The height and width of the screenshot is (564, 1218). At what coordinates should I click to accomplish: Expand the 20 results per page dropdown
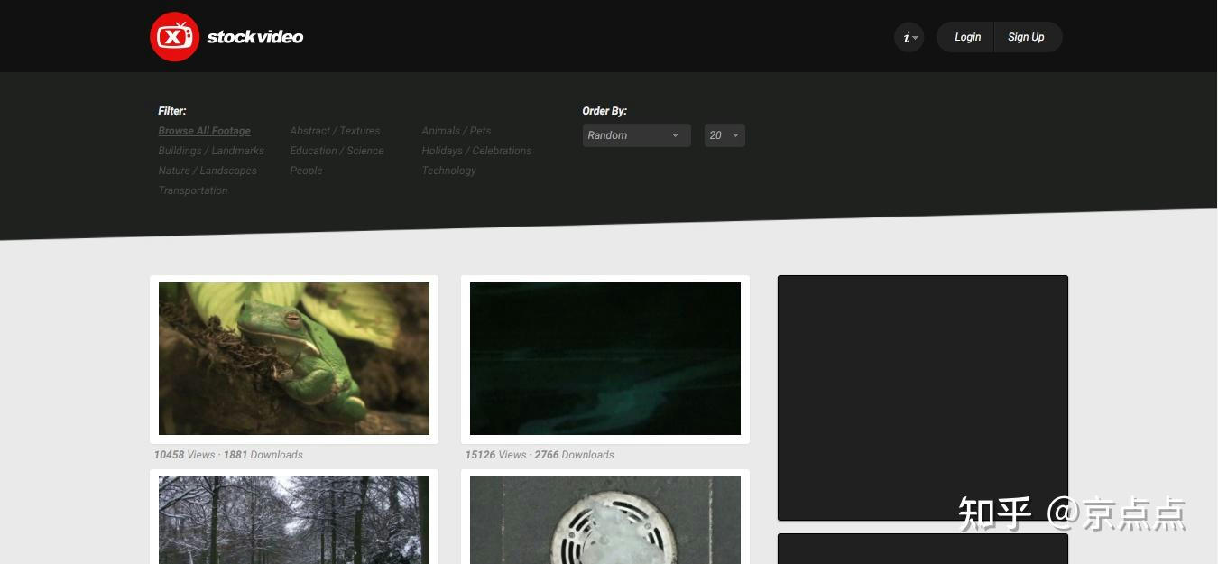coord(724,135)
